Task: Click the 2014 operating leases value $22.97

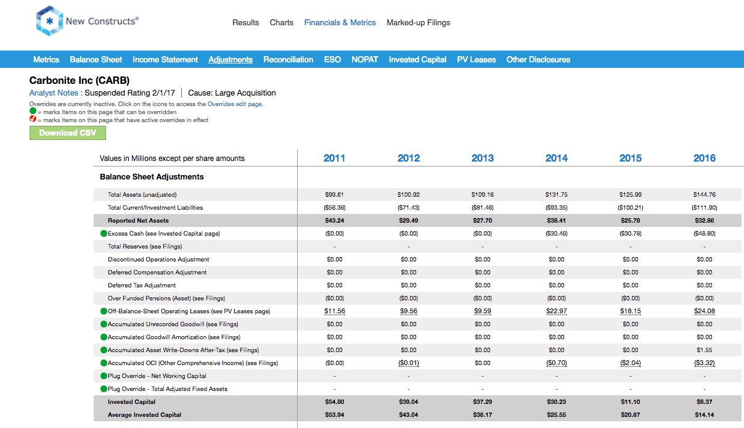Action: [557, 311]
